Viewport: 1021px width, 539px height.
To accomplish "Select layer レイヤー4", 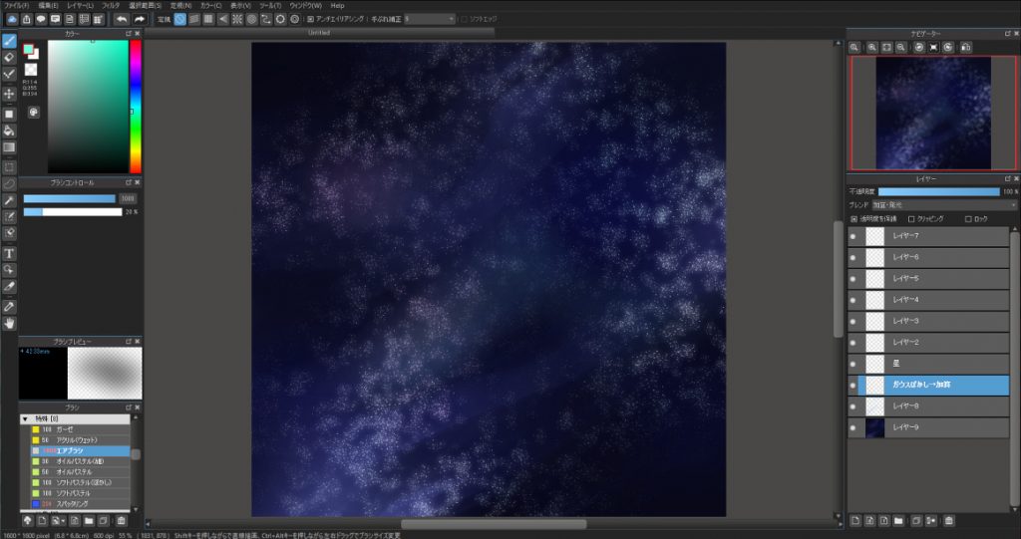I will (928, 300).
